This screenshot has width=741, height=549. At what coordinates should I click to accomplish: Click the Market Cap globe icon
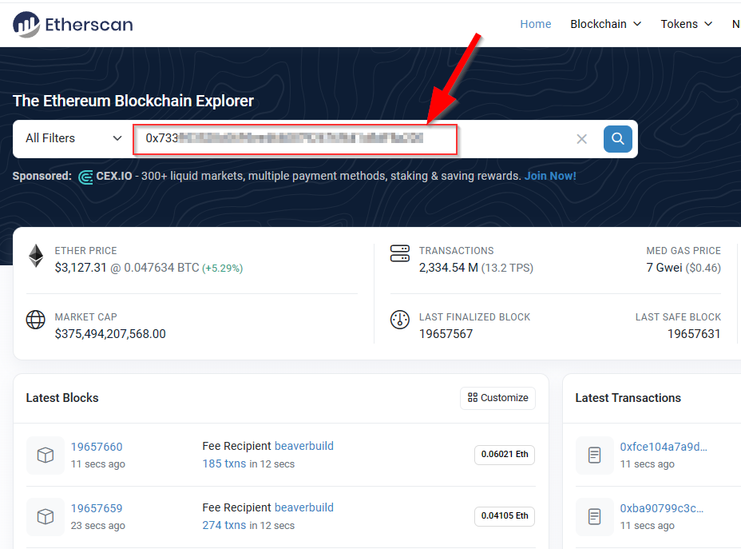[35, 320]
